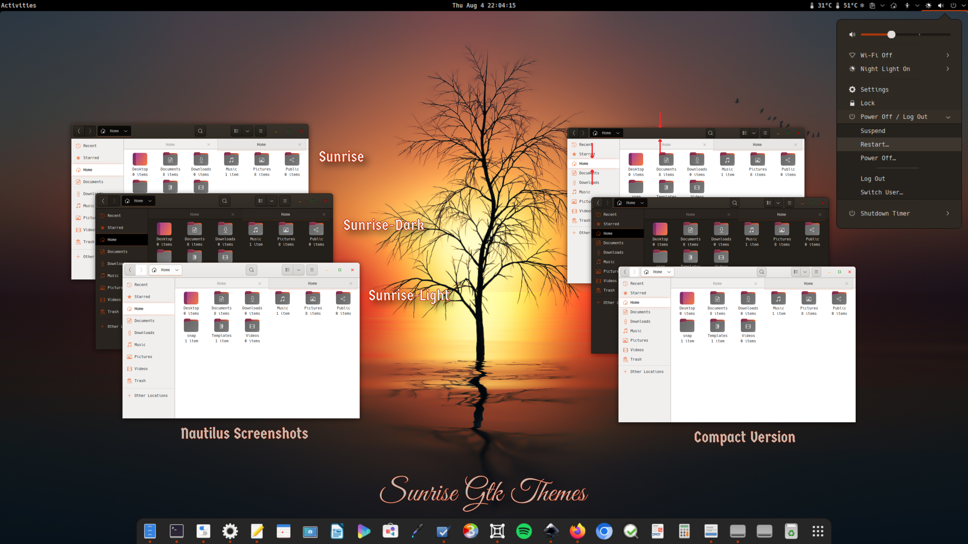Click the Activities button
Image resolution: width=968 pixels, height=544 pixels.
pyautogui.click(x=19, y=5)
